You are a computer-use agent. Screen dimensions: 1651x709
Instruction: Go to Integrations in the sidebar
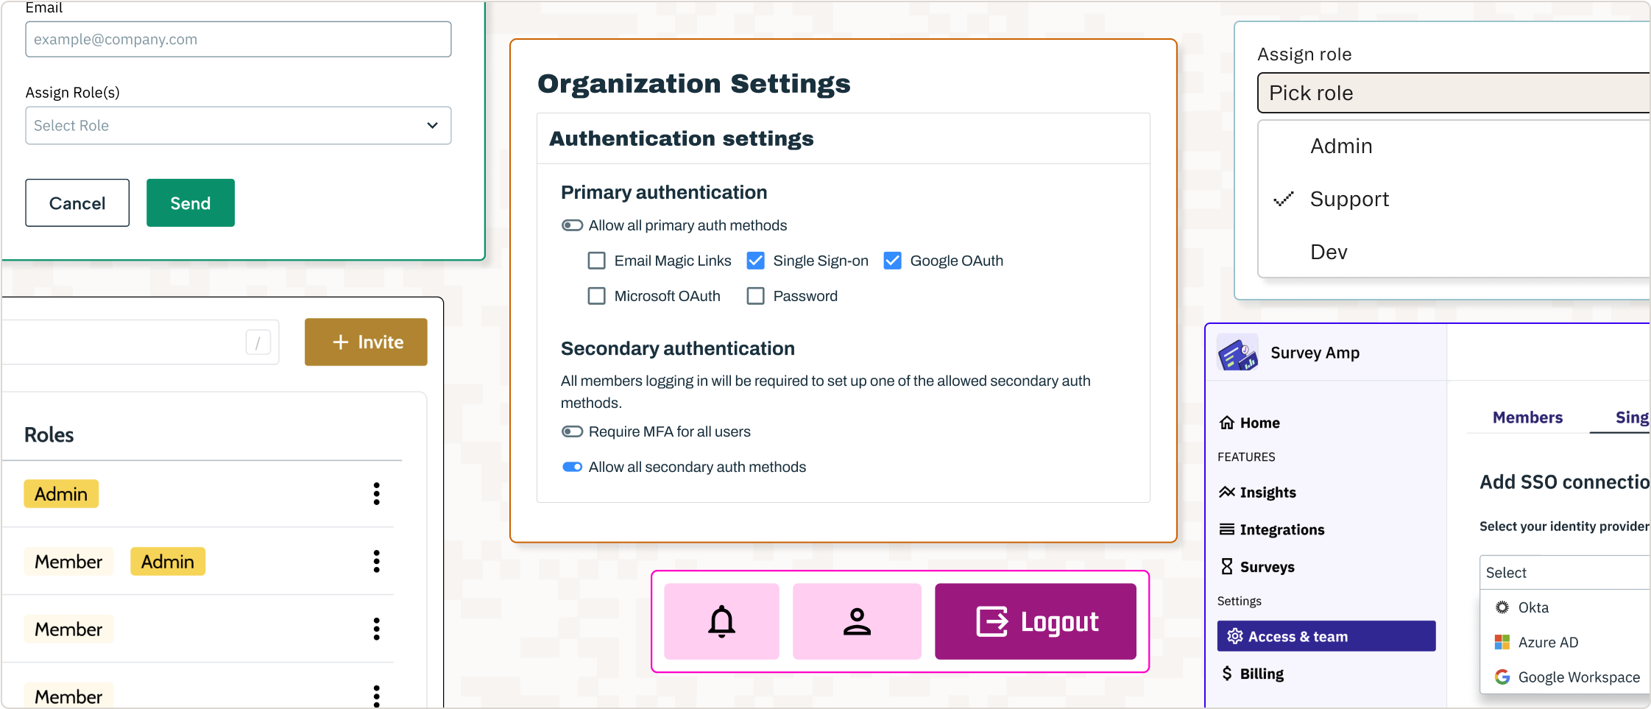(1271, 529)
